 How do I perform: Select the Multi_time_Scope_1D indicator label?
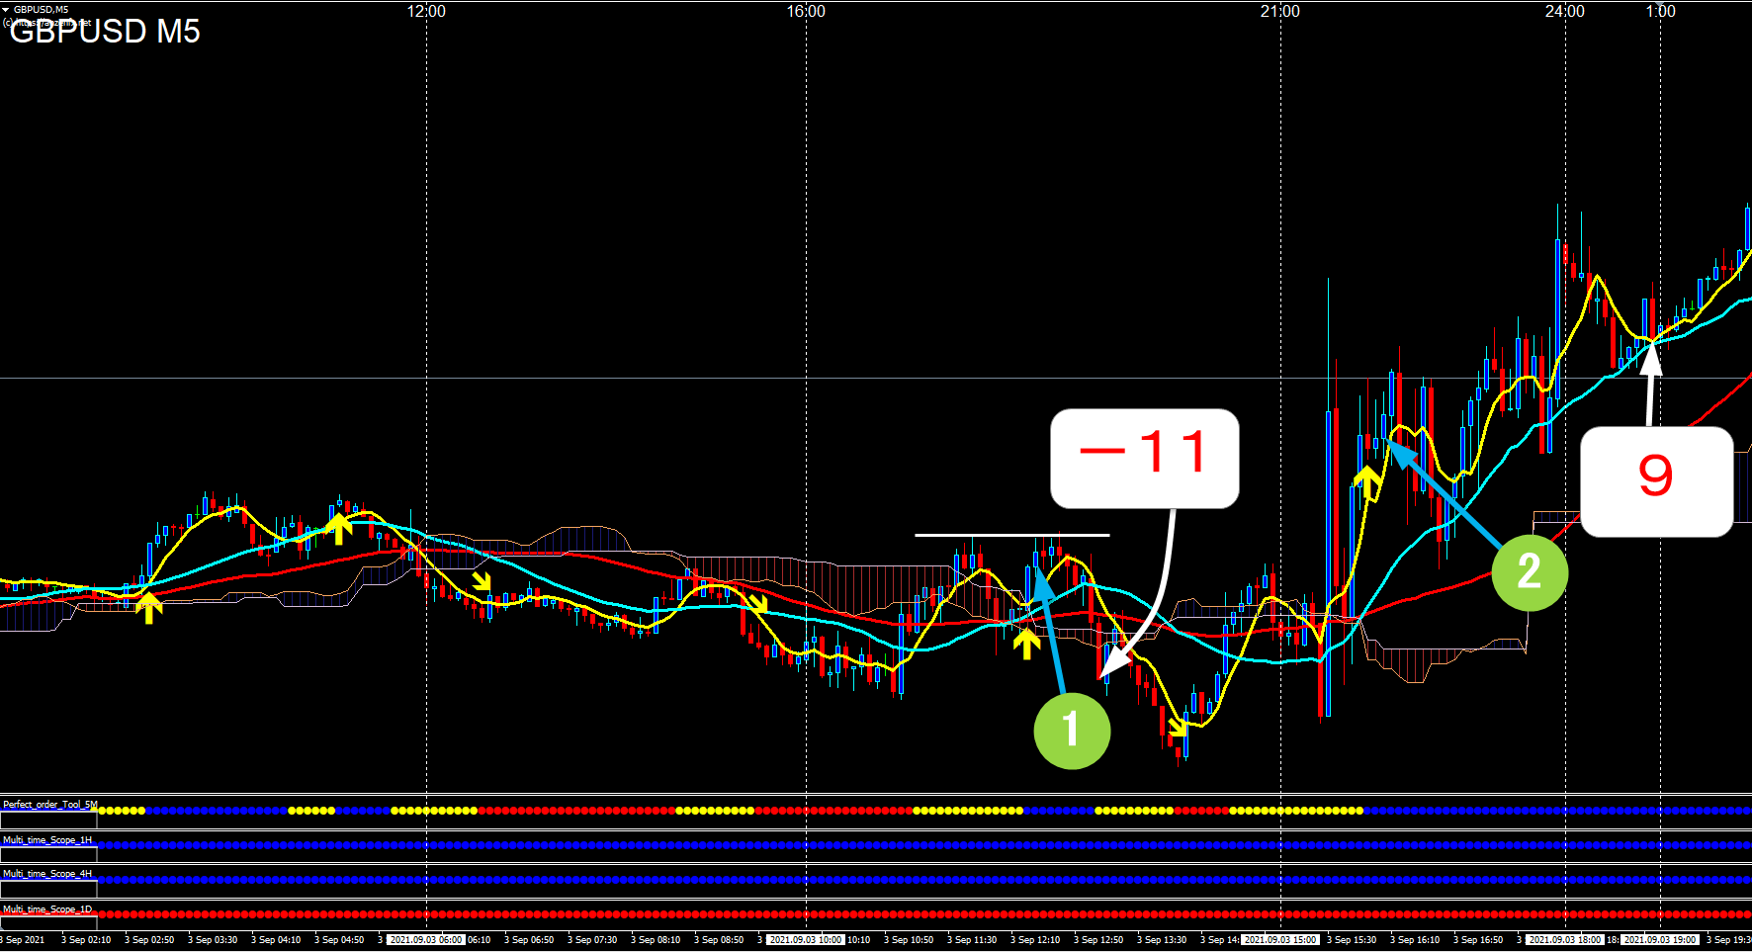pyautogui.click(x=46, y=909)
